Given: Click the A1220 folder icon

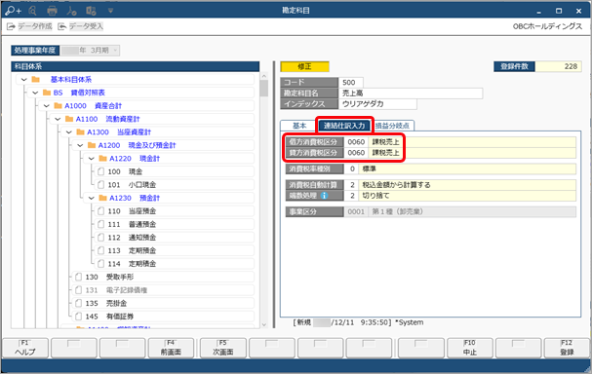Looking at the screenshot, I should tap(102, 159).
